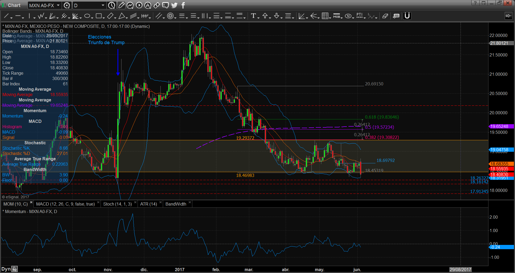
Task: Select the Elecciones Triunfo de Trump annotation
Action: pyautogui.click(x=106, y=40)
